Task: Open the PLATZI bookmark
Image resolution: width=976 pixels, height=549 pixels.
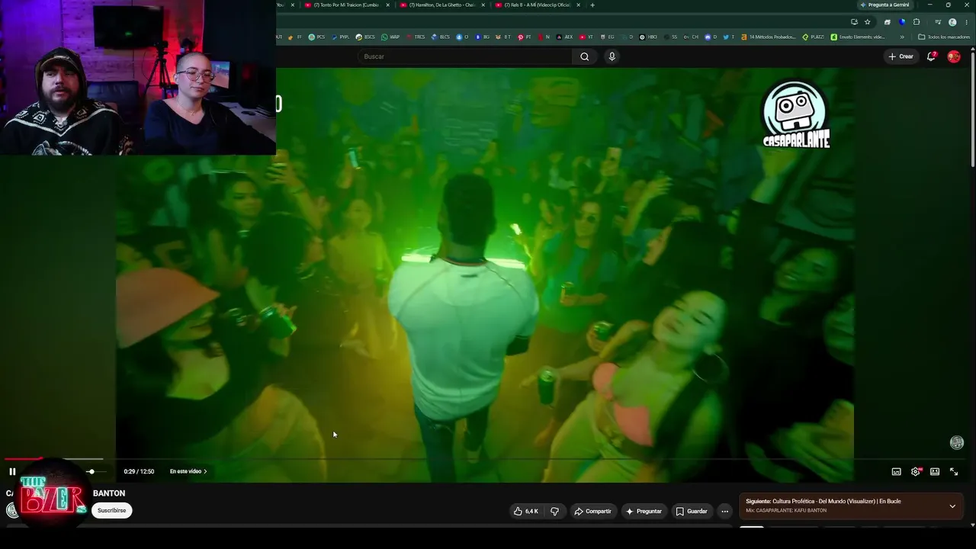Action: (x=814, y=37)
